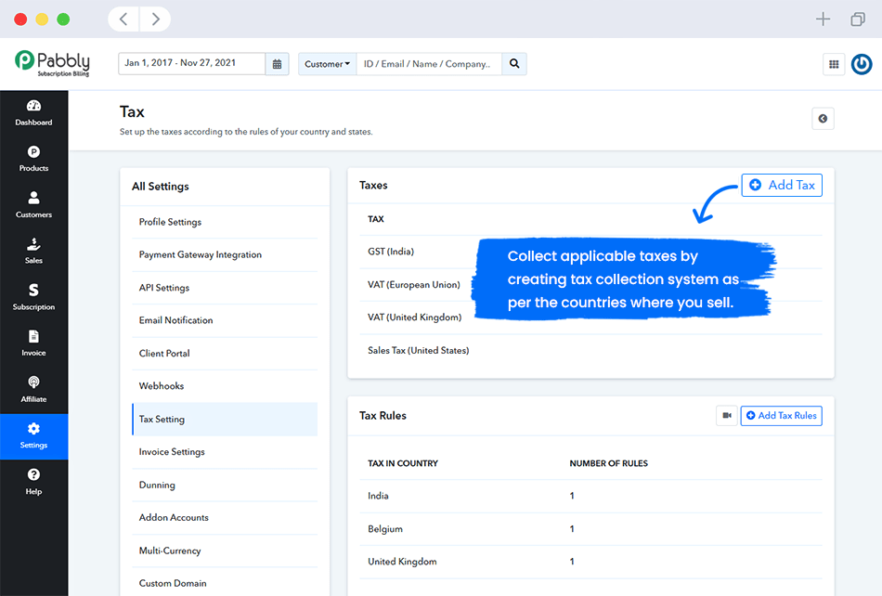Switch to Tax Setting in All Settings

(225, 419)
